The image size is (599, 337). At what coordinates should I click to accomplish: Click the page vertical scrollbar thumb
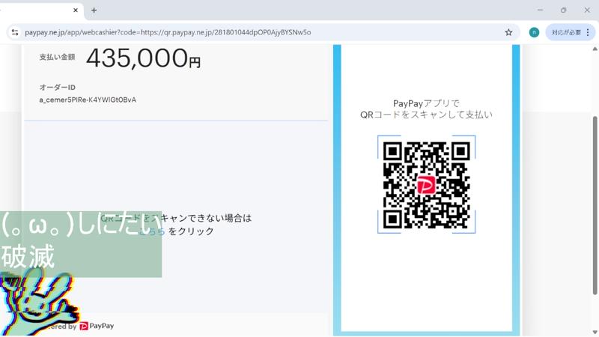595,205
